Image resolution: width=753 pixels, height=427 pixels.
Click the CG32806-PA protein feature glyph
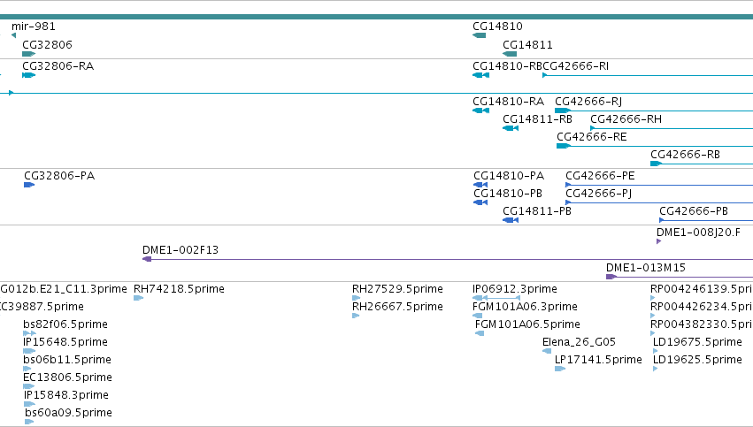click(x=29, y=185)
